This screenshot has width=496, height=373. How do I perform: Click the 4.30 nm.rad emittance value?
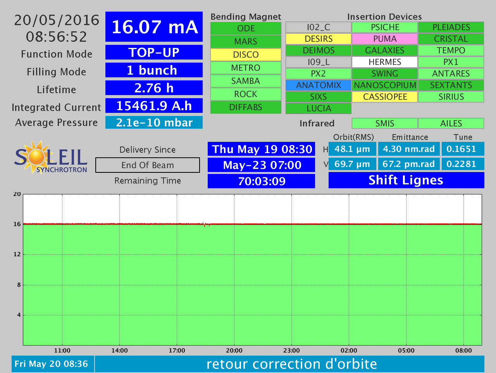coord(409,149)
